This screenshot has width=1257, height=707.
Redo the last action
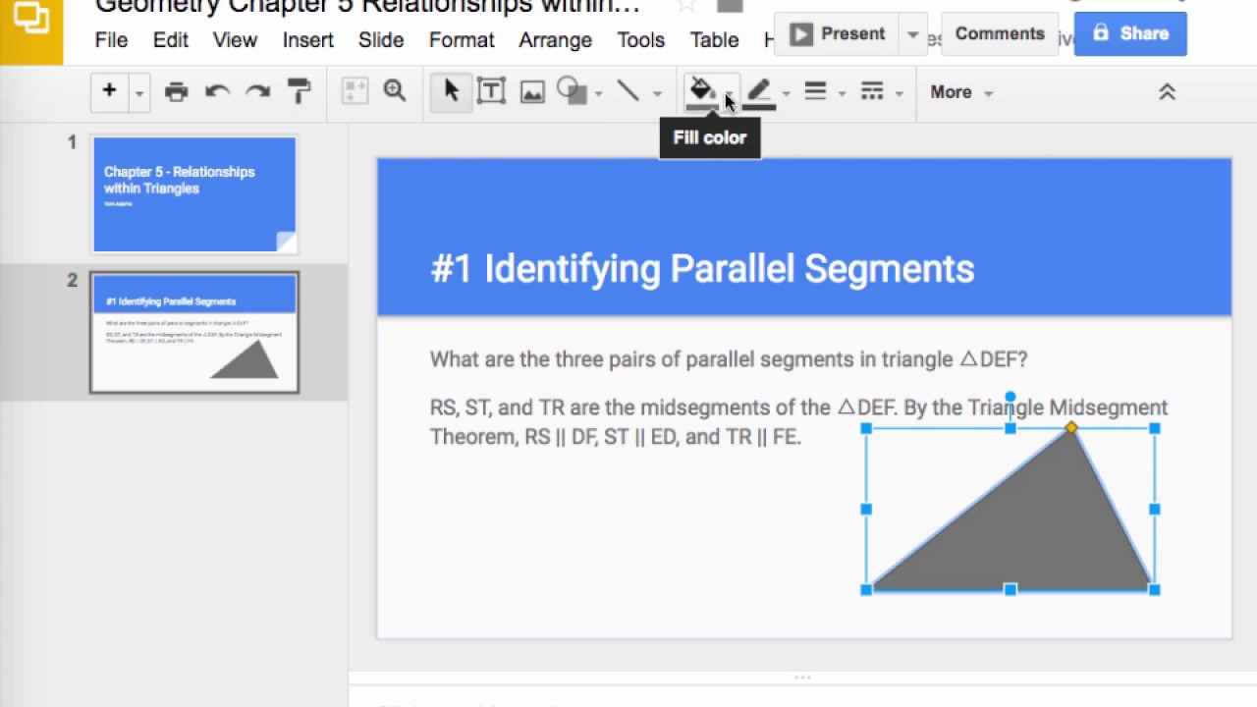(x=258, y=92)
